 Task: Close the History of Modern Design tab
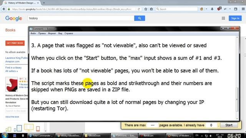click(38, 3)
